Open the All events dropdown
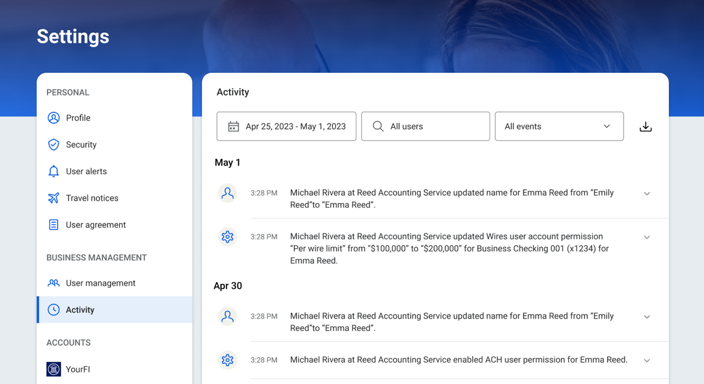 pyautogui.click(x=558, y=127)
